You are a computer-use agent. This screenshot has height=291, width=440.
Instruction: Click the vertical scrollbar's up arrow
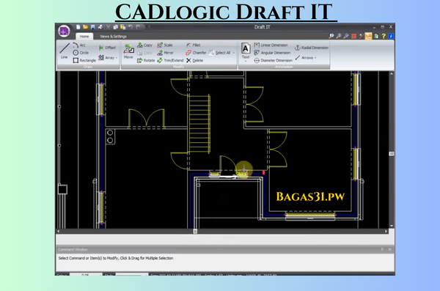[392, 73]
